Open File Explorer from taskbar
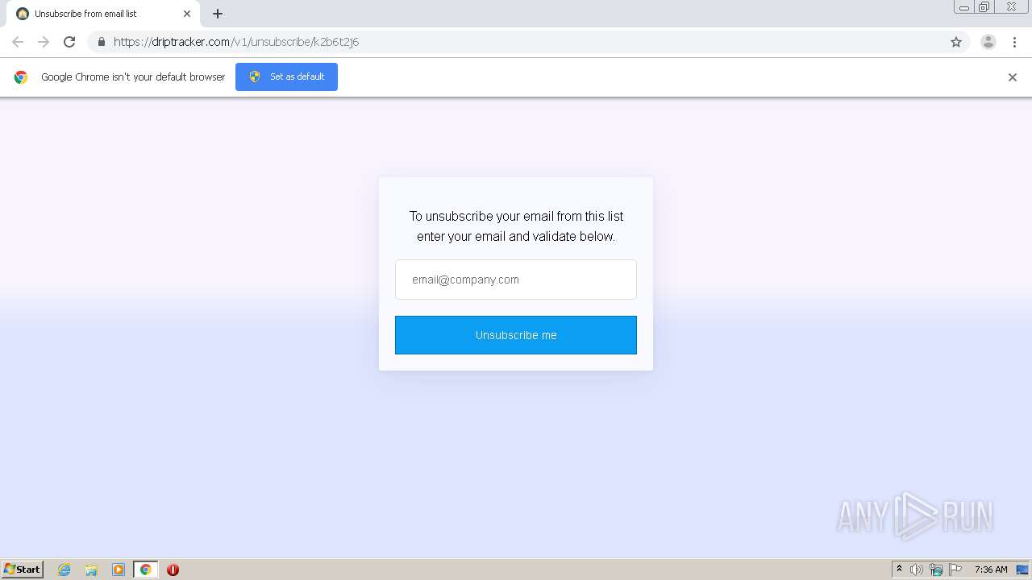This screenshot has height=580, width=1032. 91,570
